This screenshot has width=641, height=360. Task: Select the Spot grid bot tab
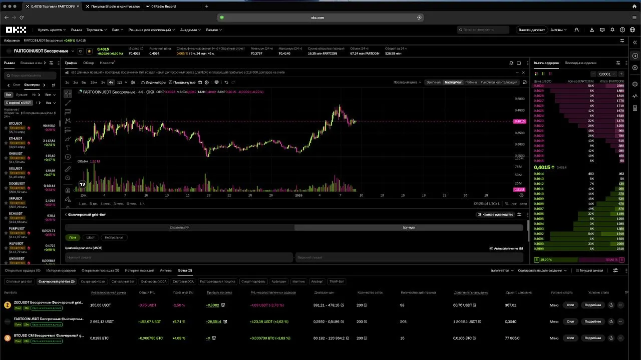19,281
